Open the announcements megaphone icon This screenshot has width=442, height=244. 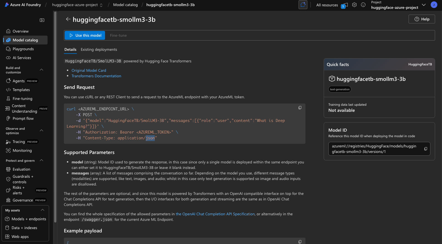point(345,5)
